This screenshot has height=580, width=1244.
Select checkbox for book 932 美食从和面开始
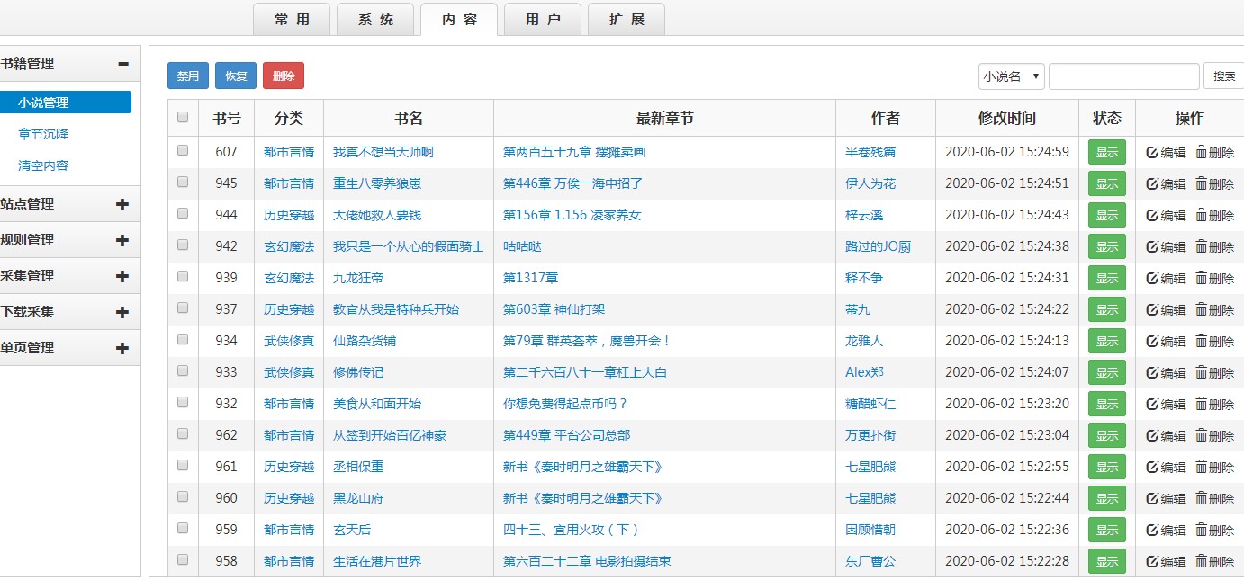coord(184,403)
